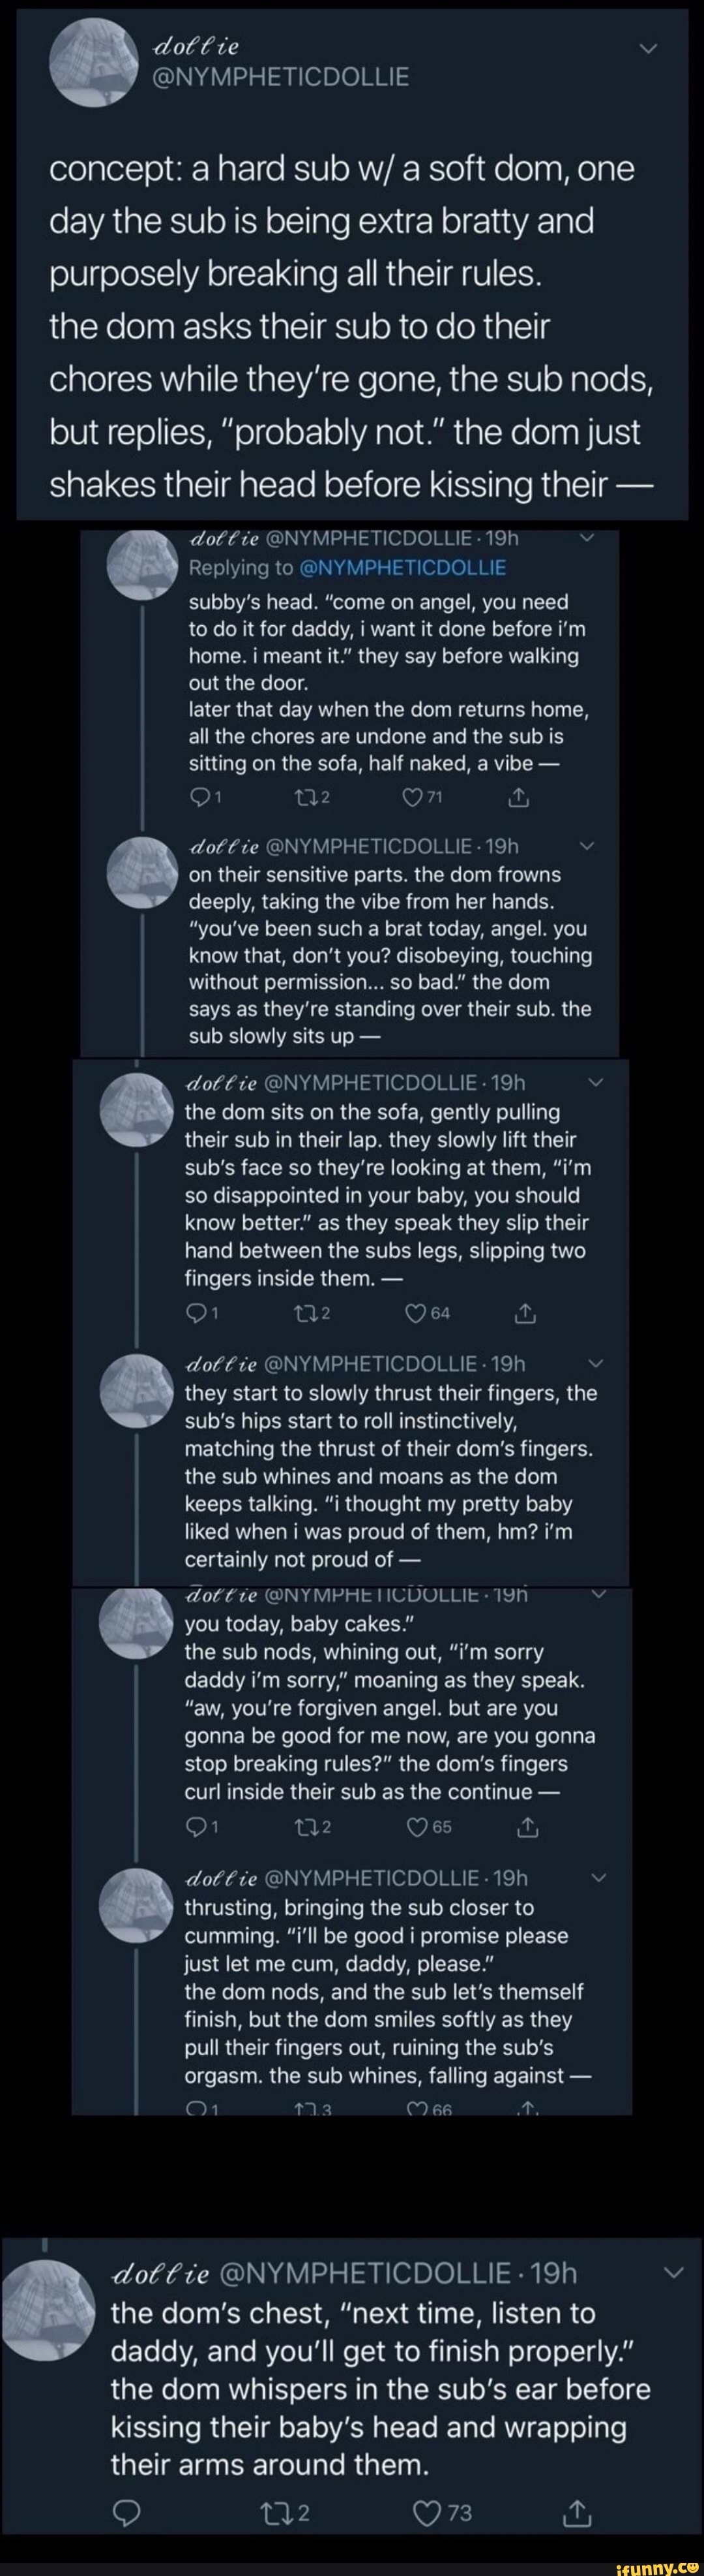Click the profile avatar on the top tweet

[x=93, y=62]
